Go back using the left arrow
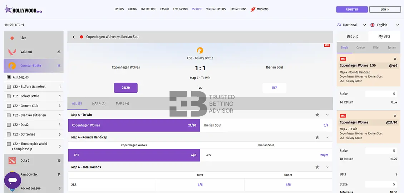 (74, 37)
